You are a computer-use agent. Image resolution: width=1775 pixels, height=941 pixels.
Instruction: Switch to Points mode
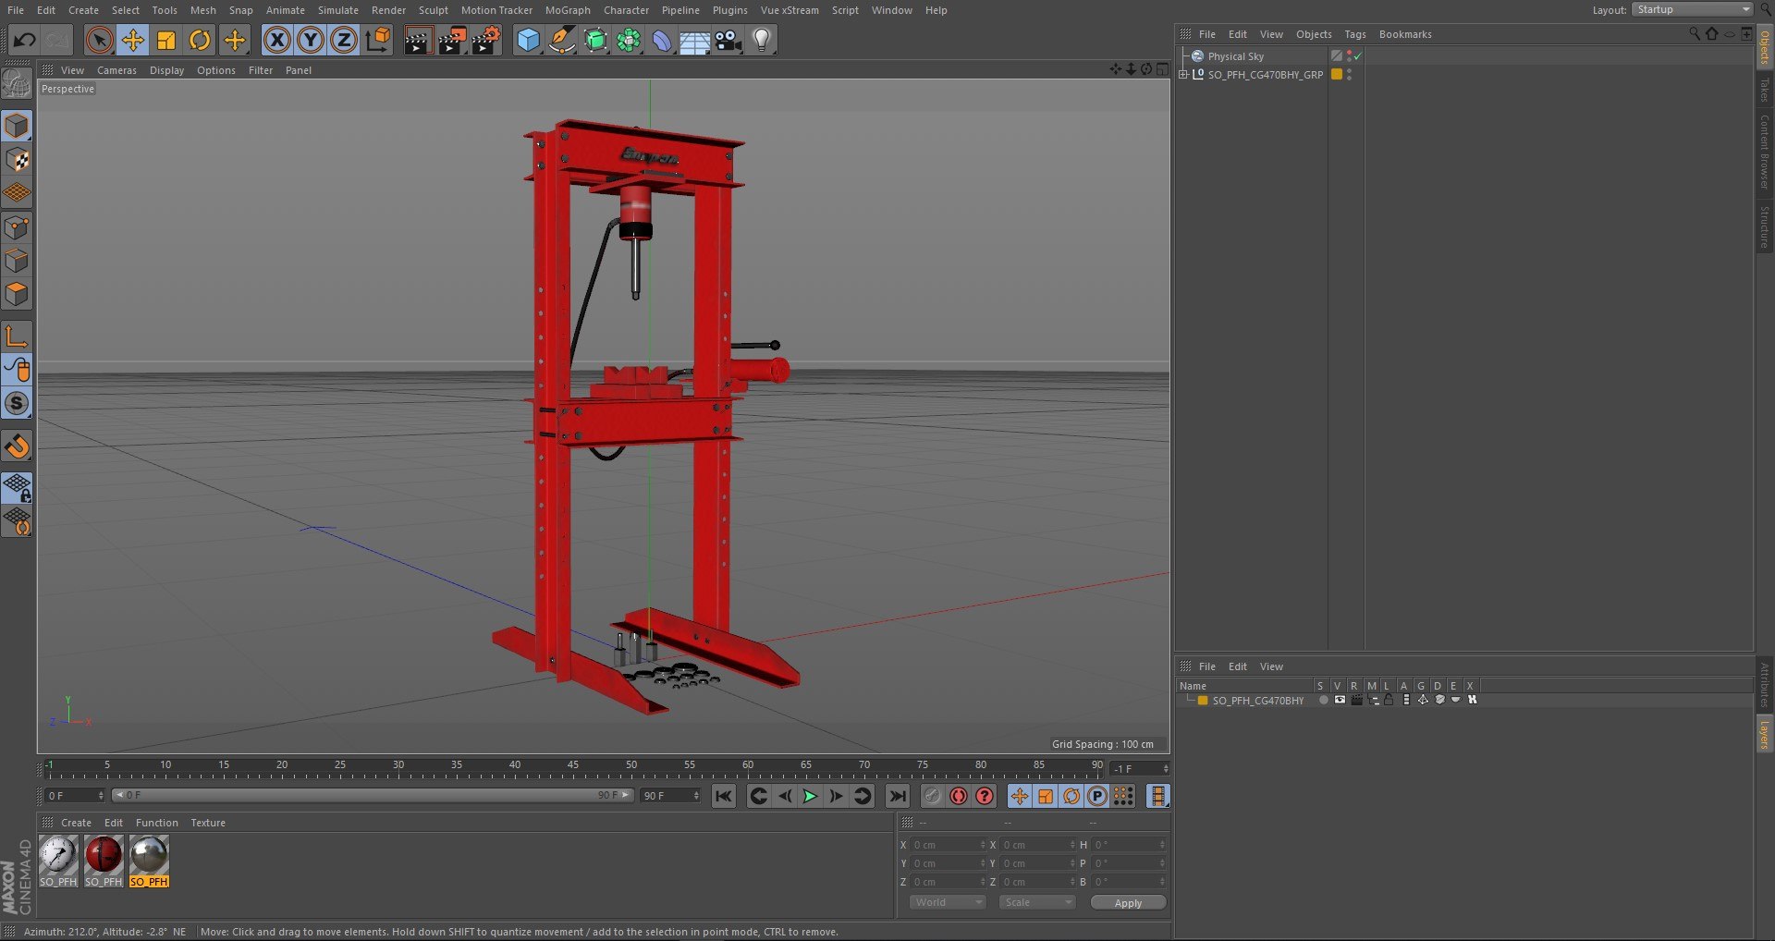click(17, 227)
